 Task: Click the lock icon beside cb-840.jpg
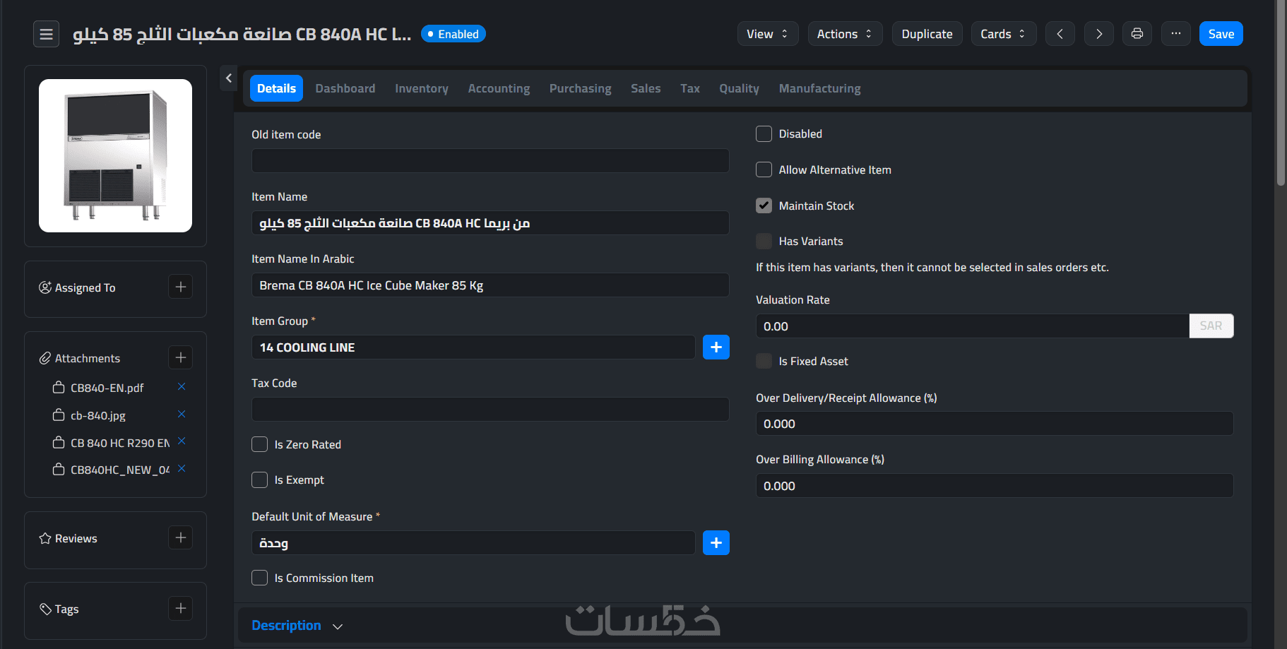(59, 415)
